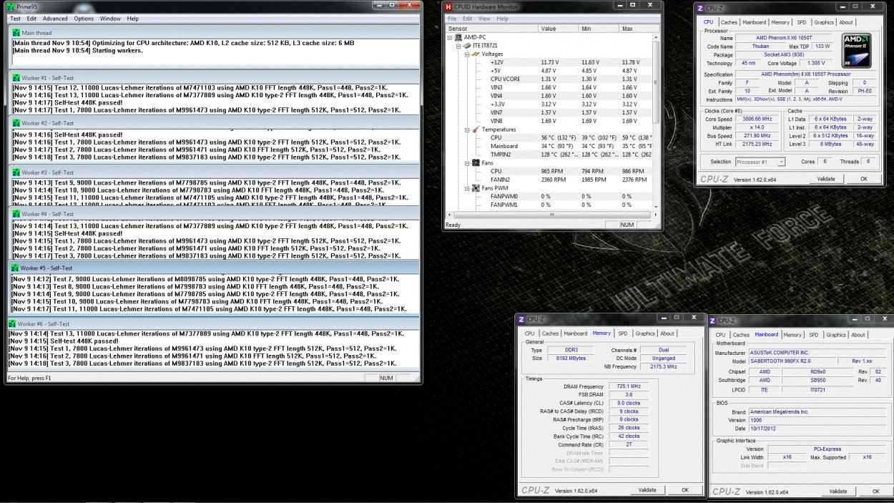This screenshot has height=503, width=894.
Task: Click OK in the CPU-Z Mainboard window
Action: coord(875,492)
